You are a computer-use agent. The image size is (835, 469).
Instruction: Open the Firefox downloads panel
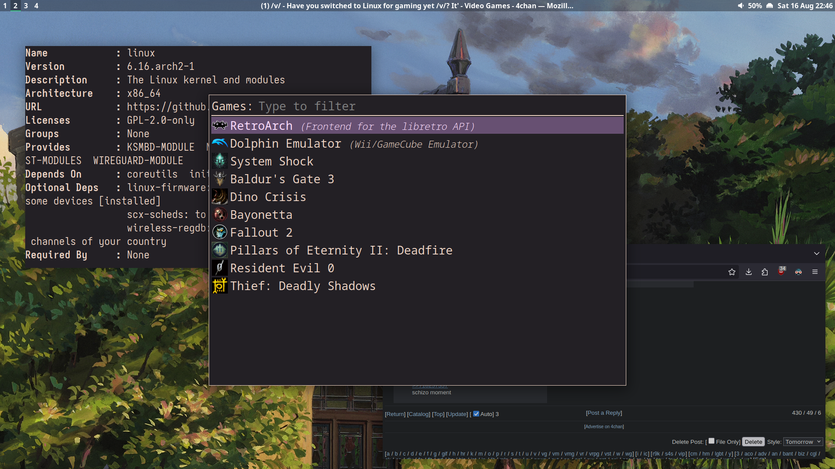tap(748, 272)
